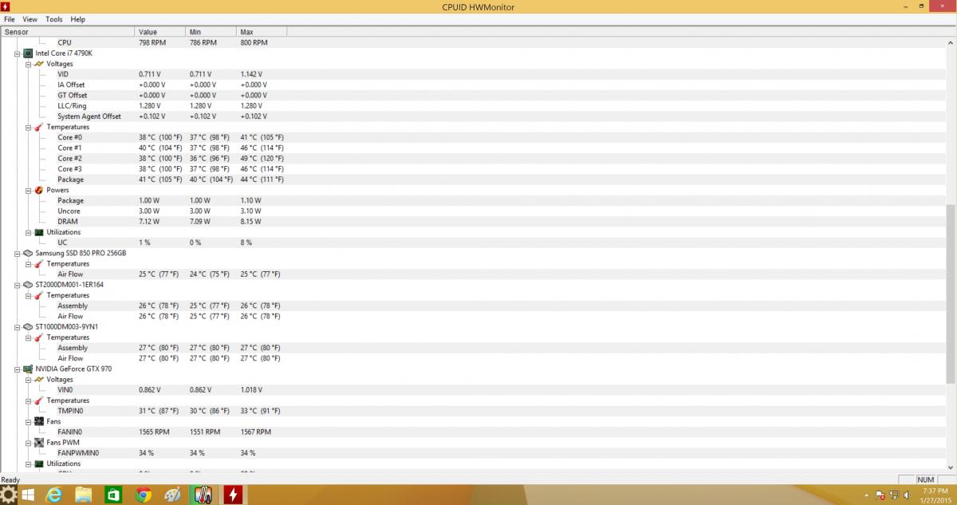The width and height of the screenshot is (957, 505).
Task: Collapse the CPU Voltages group
Action: click(28, 64)
